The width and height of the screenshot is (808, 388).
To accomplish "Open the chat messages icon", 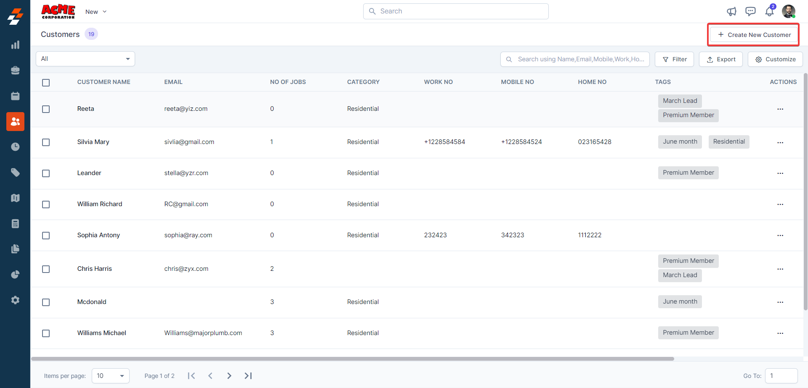I will tap(750, 11).
